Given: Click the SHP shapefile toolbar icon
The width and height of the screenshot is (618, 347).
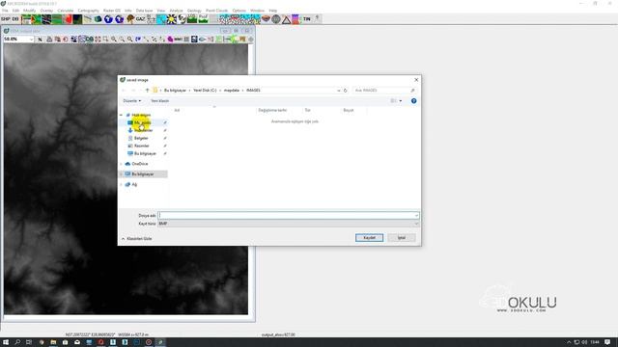Looking at the screenshot, I should (6, 19).
